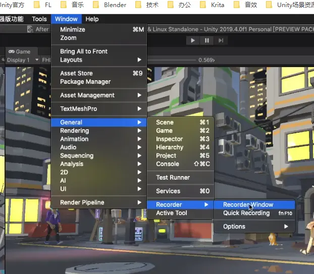The height and width of the screenshot is (274, 314).
Task: Open the 增强版功能 menu
Action: pyautogui.click(x=12, y=19)
